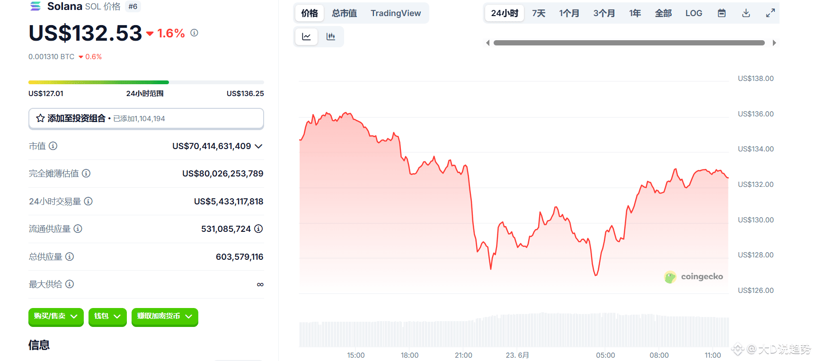Switch to 总市值 chart tab

click(345, 13)
